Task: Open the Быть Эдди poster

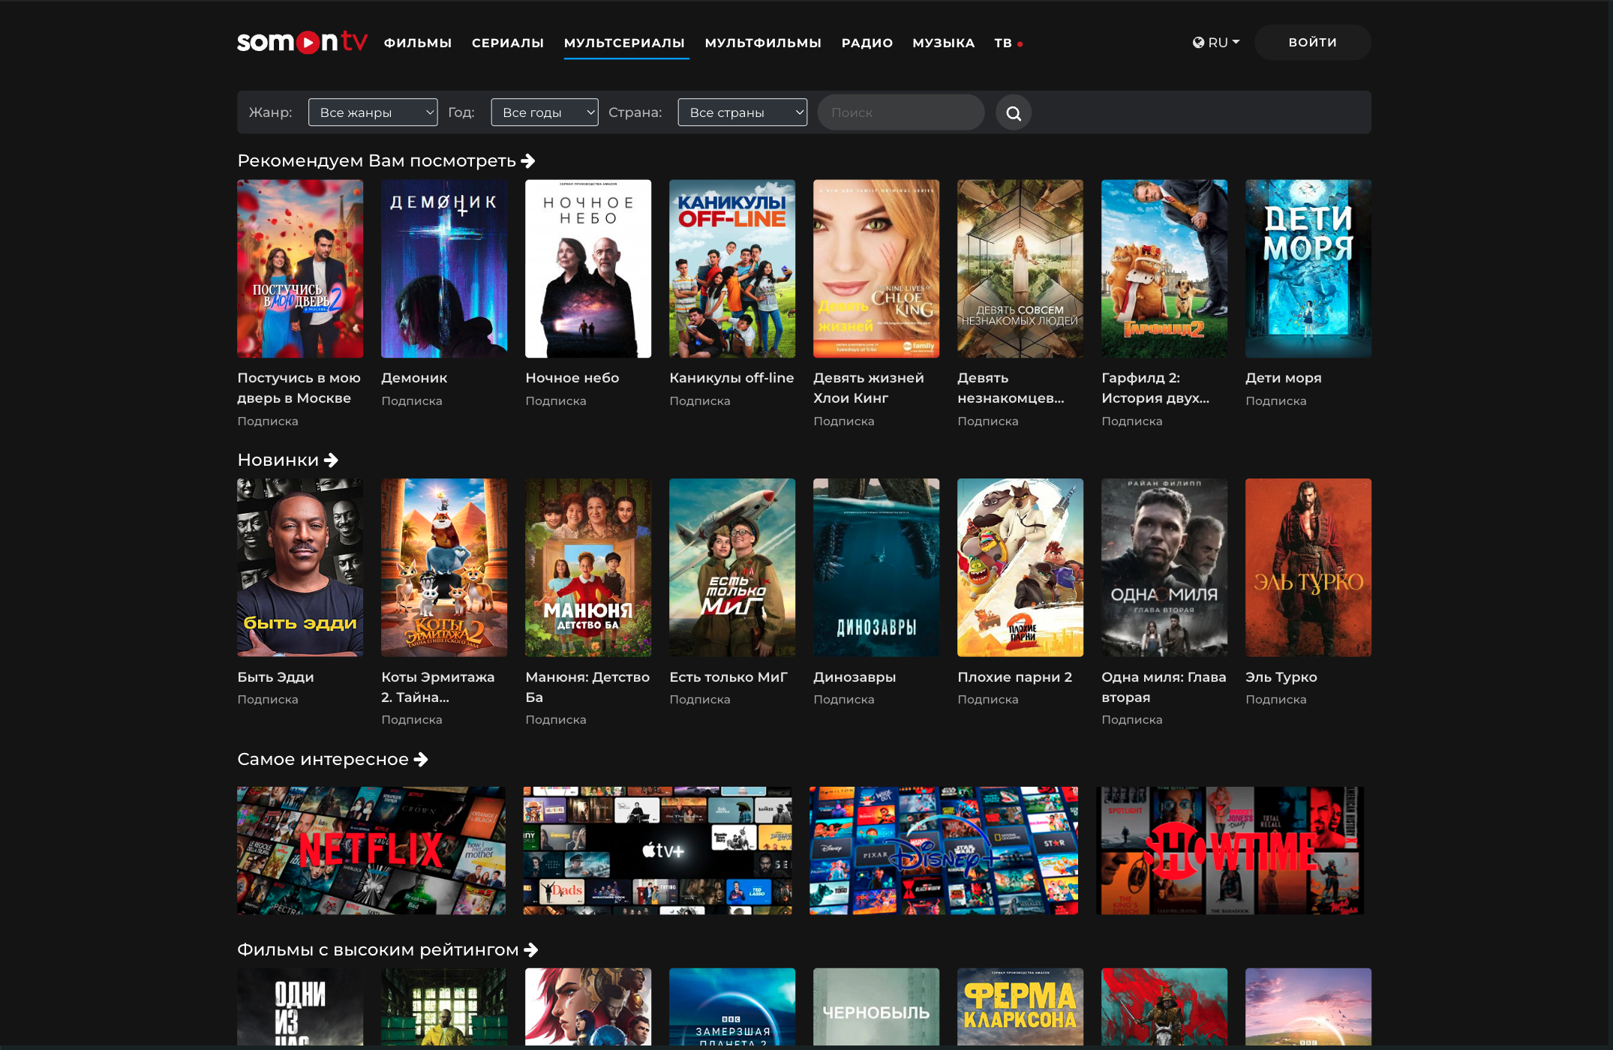Action: 300,568
